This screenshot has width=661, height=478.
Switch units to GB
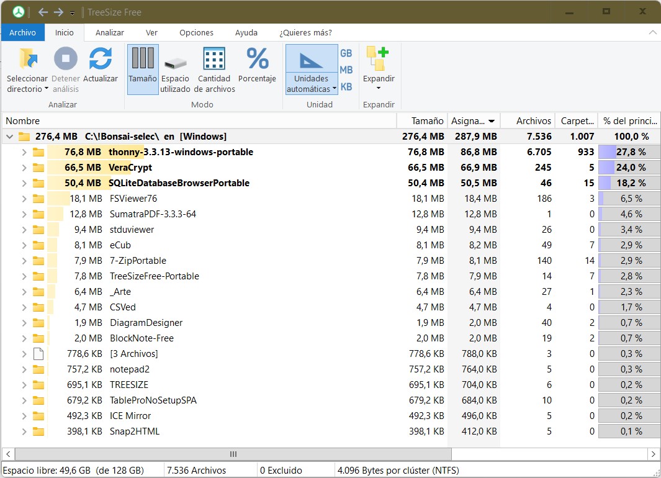(346, 53)
